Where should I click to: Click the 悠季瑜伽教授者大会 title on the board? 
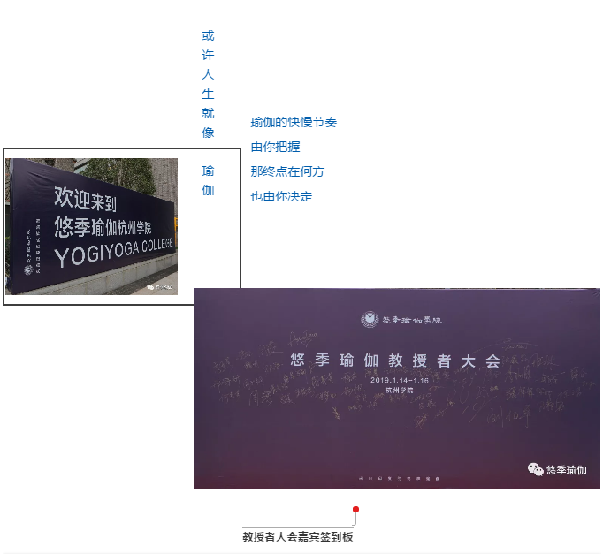(x=395, y=360)
